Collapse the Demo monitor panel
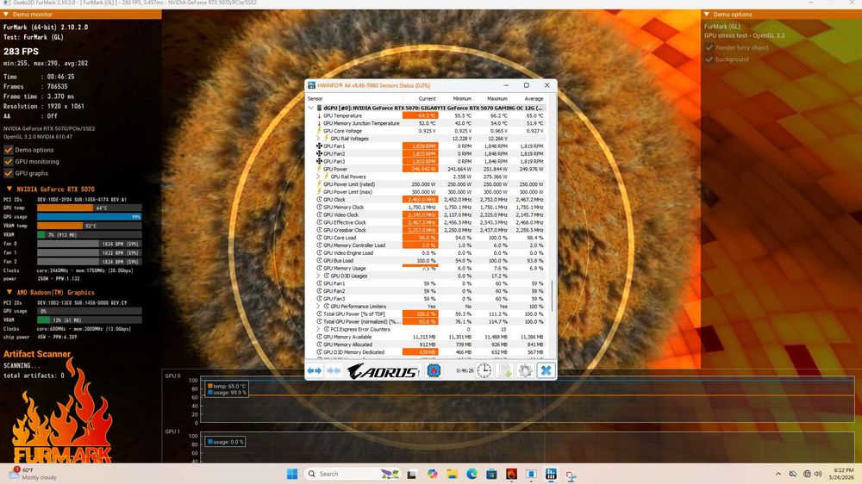Screen dimensions: 862x484 click(x=6, y=15)
